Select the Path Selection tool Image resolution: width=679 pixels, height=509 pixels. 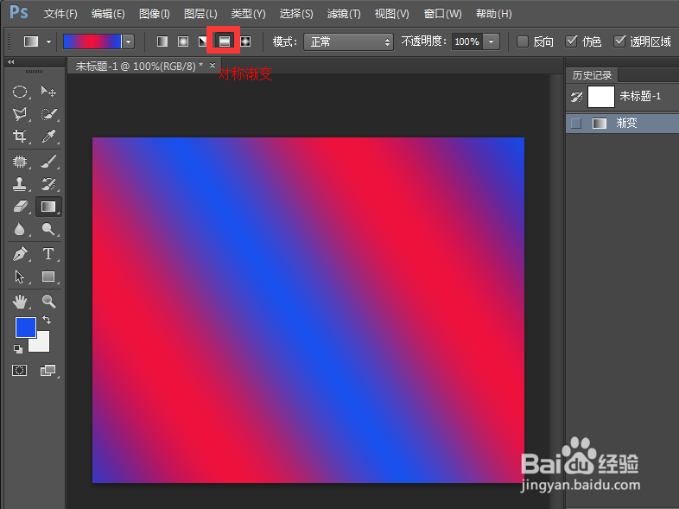(x=20, y=277)
